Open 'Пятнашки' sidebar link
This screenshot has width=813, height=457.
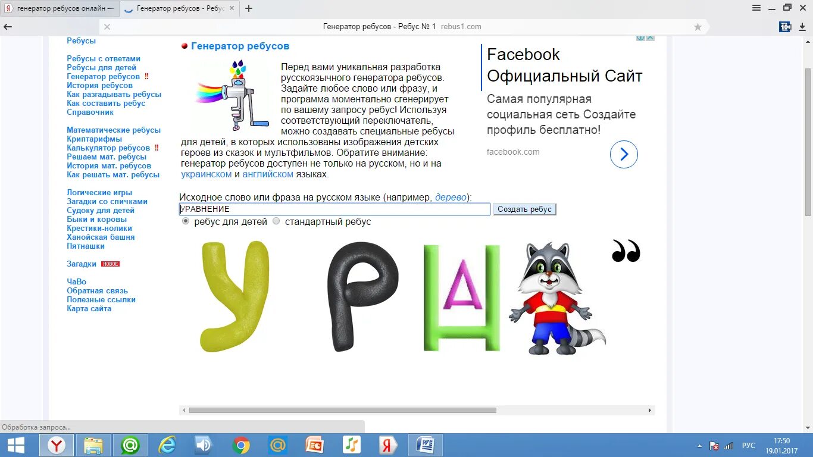pyautogui.click(x=86, y=246)
